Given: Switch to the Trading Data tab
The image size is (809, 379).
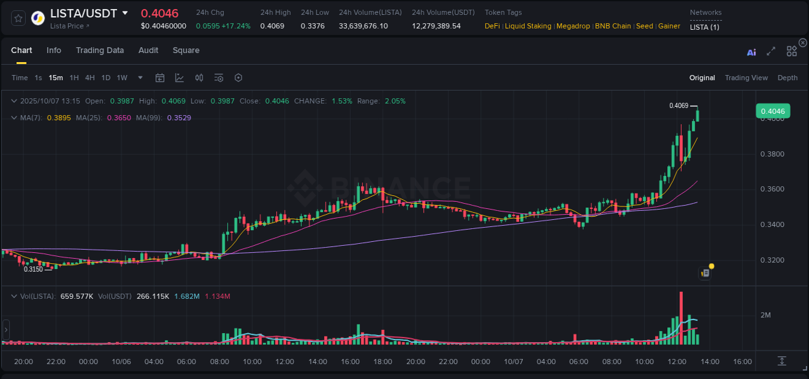Looking at the screenshot, I should tap(100, 50).
